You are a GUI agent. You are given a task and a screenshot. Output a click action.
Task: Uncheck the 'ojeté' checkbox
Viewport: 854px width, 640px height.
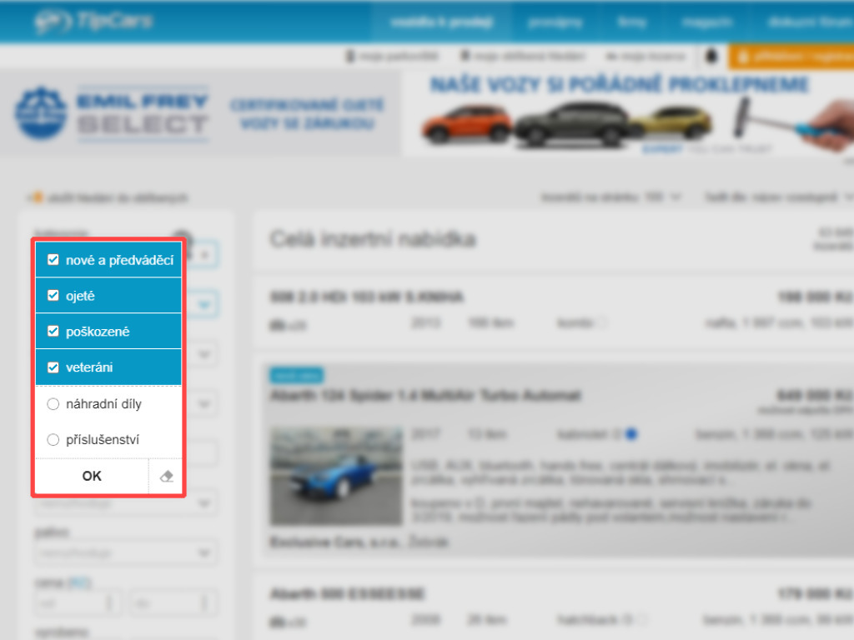[53, 296]
